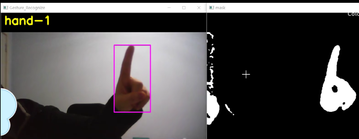Click the Gesture_Recognize title text
The image size is (359, 139).
(x=27, y=8)
